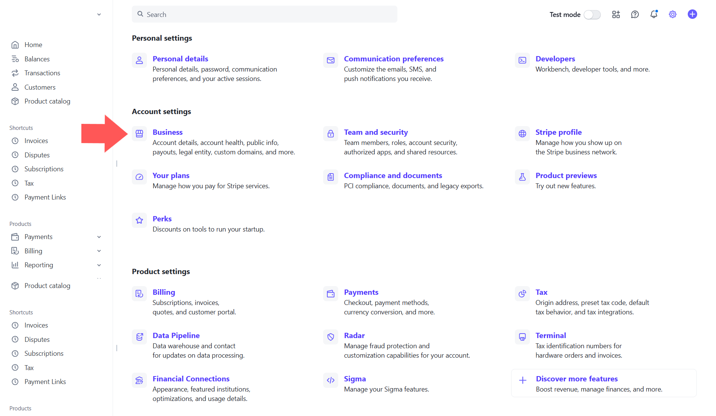Toggle Test mode on
Viewport: 716px width, 416px height.
coord(592,14)
